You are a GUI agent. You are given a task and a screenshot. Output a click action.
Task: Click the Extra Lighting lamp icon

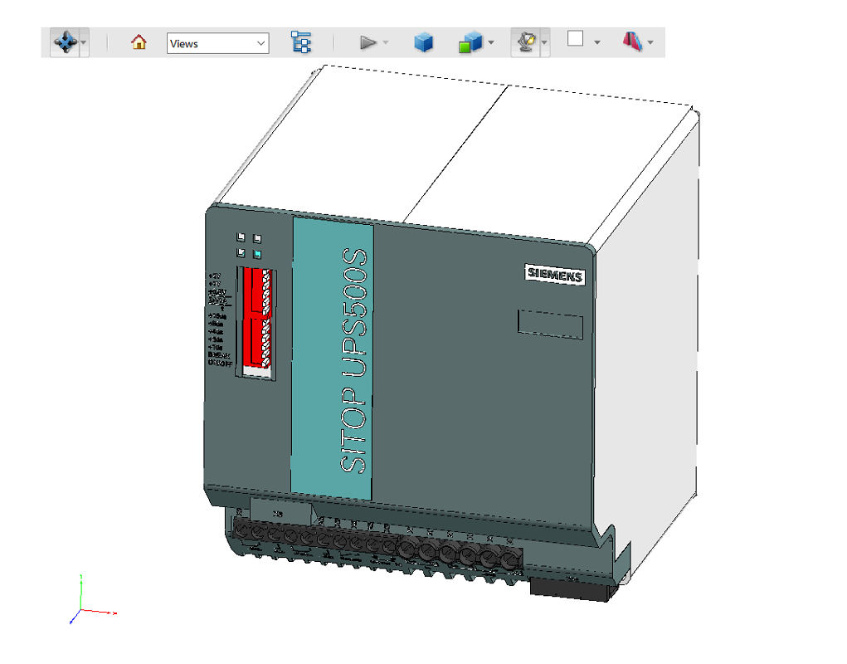point(524,42)
